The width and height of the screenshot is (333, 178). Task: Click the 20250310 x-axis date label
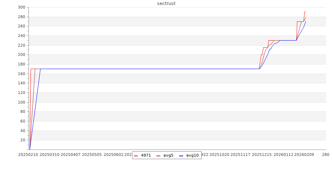tap(49, 155)
